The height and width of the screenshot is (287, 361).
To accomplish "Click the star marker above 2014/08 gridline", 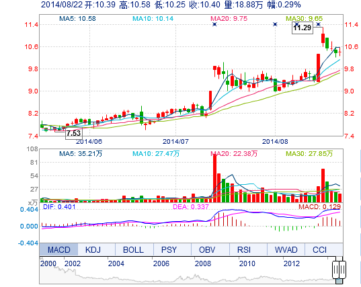I will tap(275, 24).
